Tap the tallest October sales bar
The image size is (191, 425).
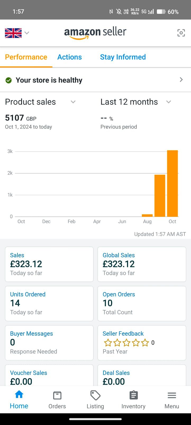(172, 183)
